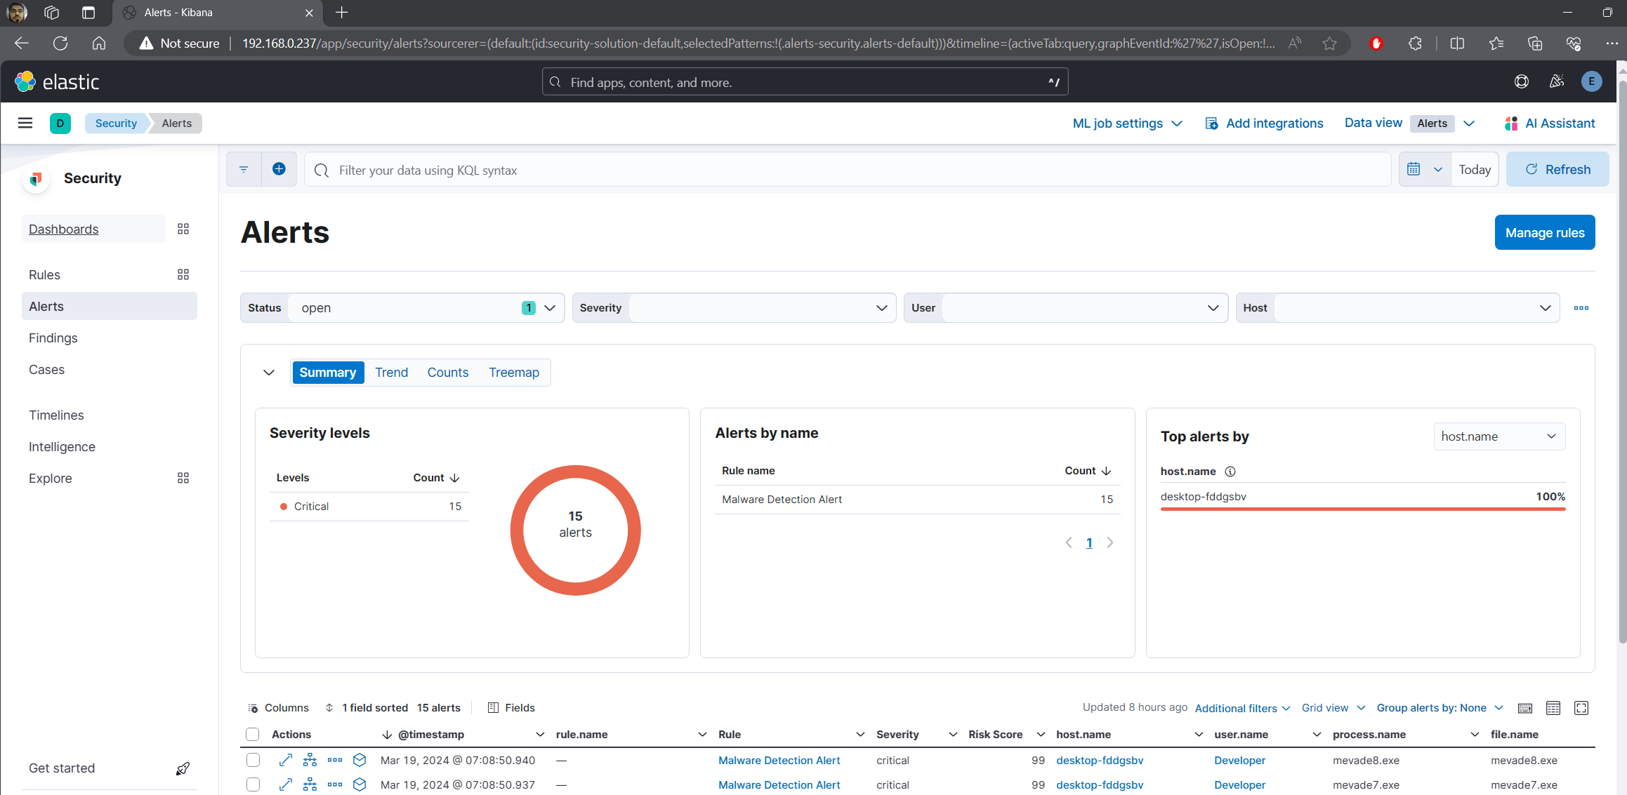
Task: Analyze first alert event icon
Action: coord(310,760)
